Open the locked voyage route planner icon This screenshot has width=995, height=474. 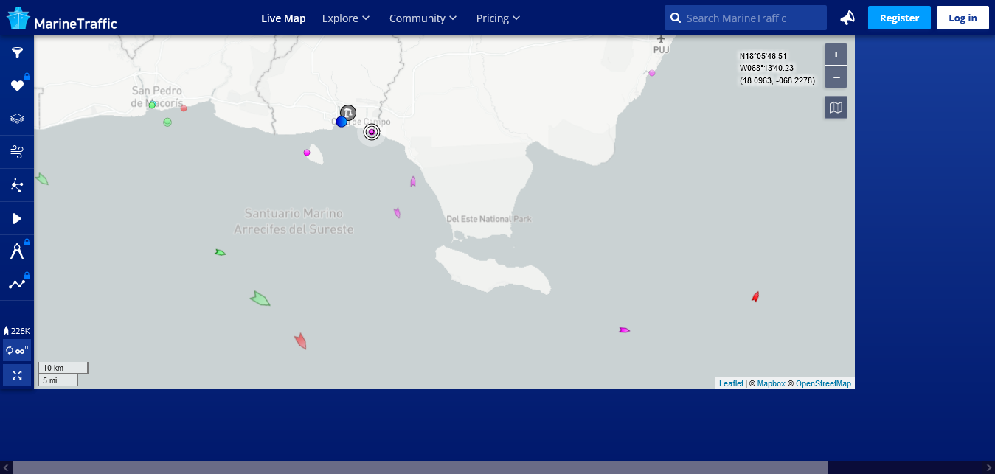(17, 284)
